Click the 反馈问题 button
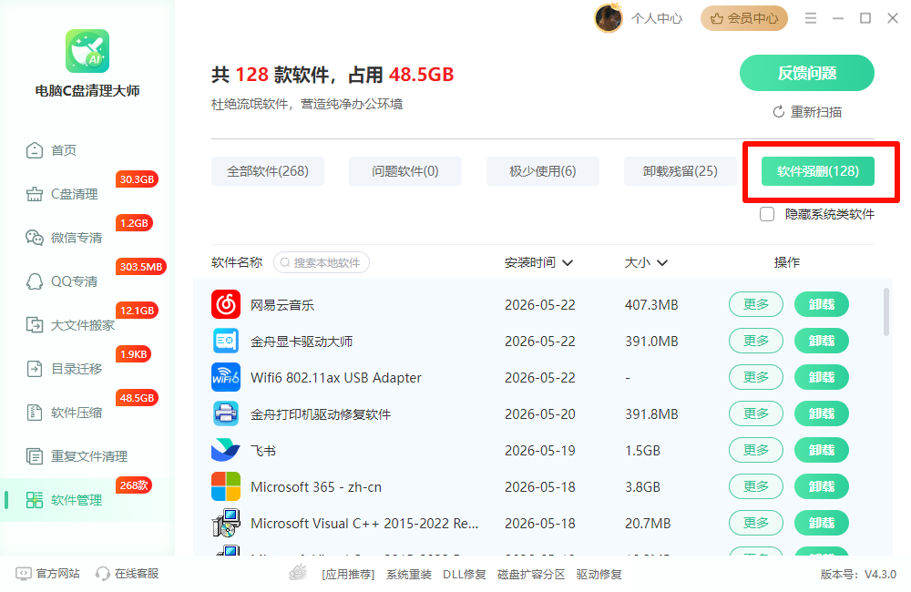The height and width of the screenshot is (592, 911). 807,73
